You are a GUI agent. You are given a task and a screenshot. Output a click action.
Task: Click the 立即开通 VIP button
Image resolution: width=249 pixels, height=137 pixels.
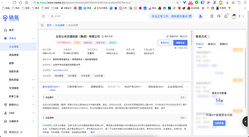[x=219, y=123]
